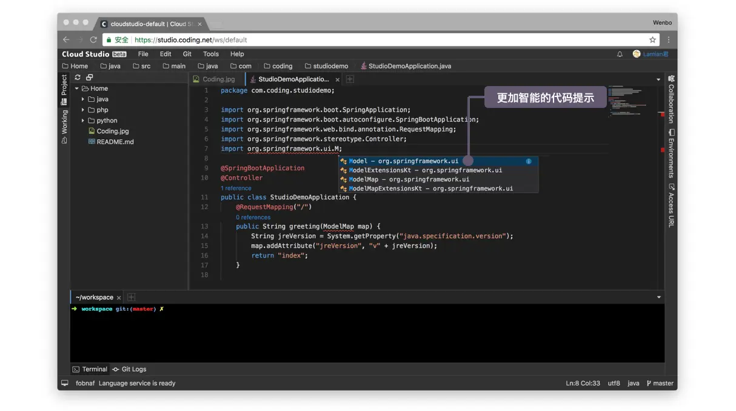This screenshot has width=736, height=411.
Task: Open the Tools menu
Action: (211, 54)
